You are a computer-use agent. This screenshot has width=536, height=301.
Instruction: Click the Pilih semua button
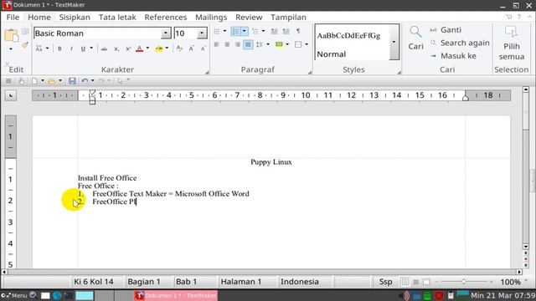(512, 43)
